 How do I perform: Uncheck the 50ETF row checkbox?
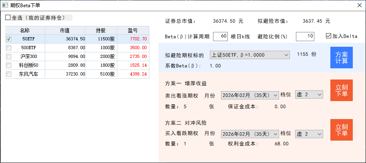click(9, 39)
